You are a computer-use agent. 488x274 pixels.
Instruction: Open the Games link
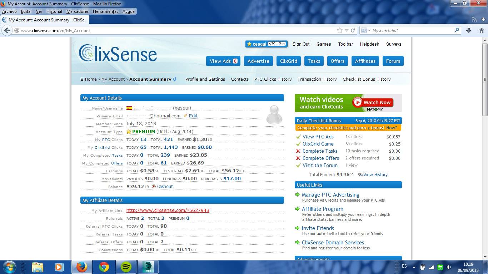(324, 44)
